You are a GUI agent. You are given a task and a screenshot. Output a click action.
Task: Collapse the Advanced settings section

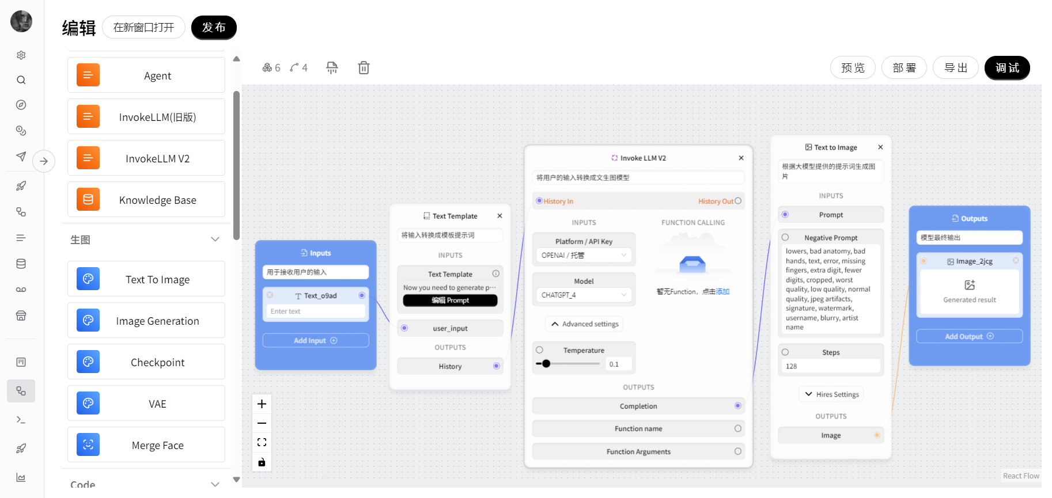pos(584,324)
